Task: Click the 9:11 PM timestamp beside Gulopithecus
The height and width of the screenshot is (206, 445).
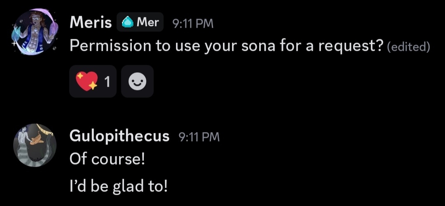Action: point(199,137)
